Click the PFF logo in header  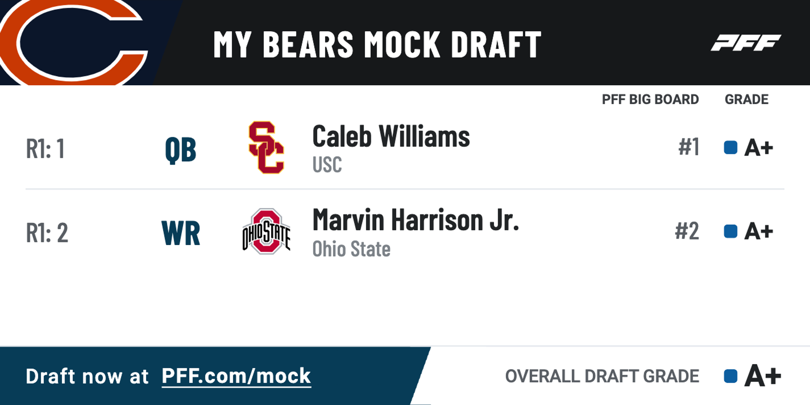[x=746, y=43]
